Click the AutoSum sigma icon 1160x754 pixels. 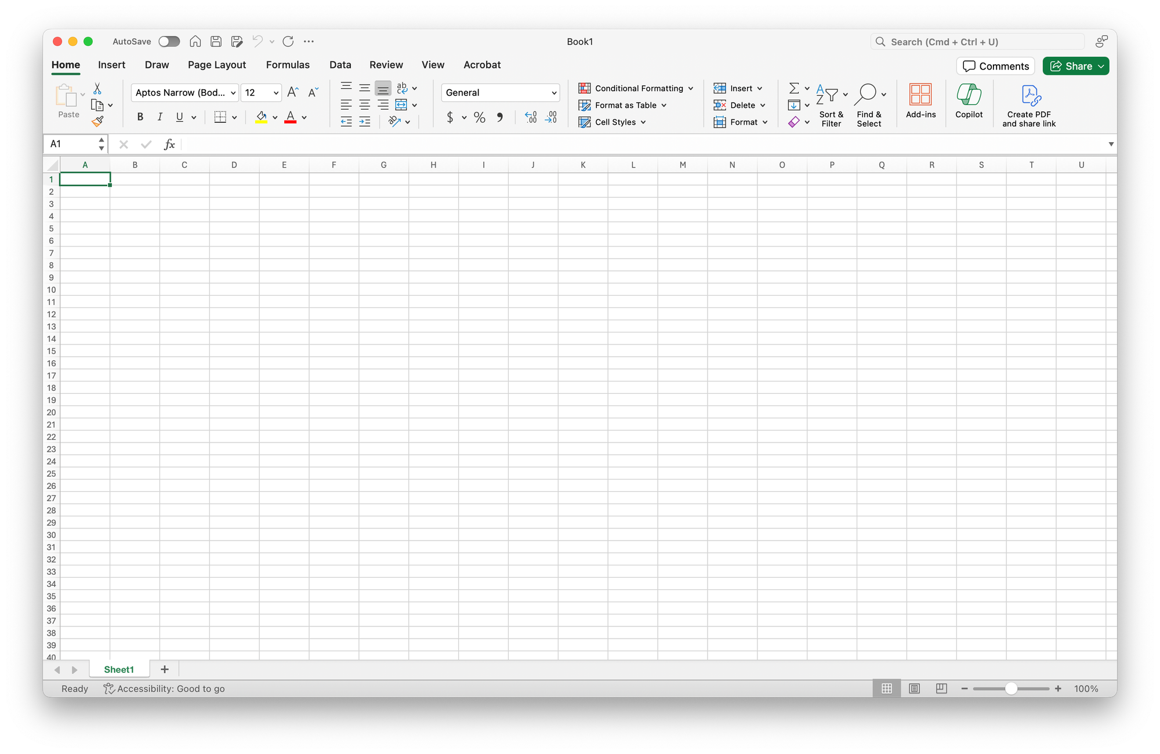(x=794, y=88)
